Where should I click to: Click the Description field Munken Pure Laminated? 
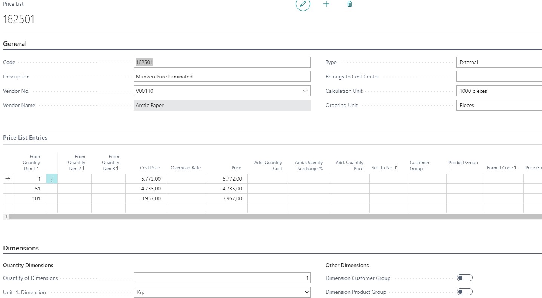pos(222,77)
